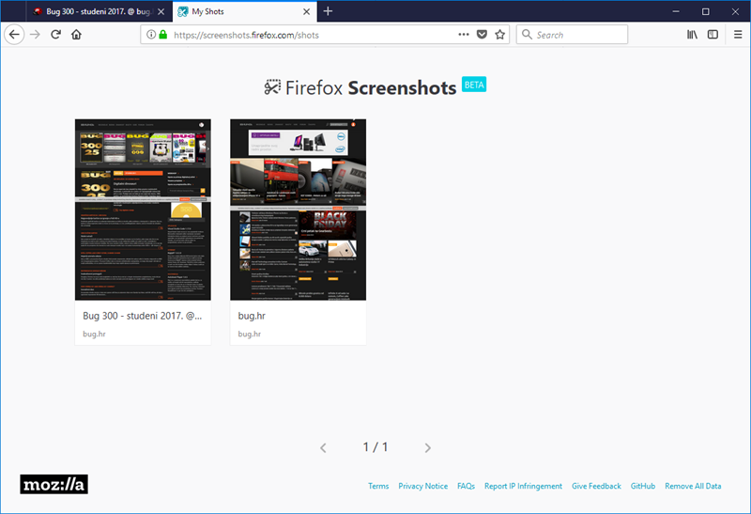Open the Bug 300 - studeni 2017 screenshot thumbnail
The image size is (751, 514).
point(143,210)
